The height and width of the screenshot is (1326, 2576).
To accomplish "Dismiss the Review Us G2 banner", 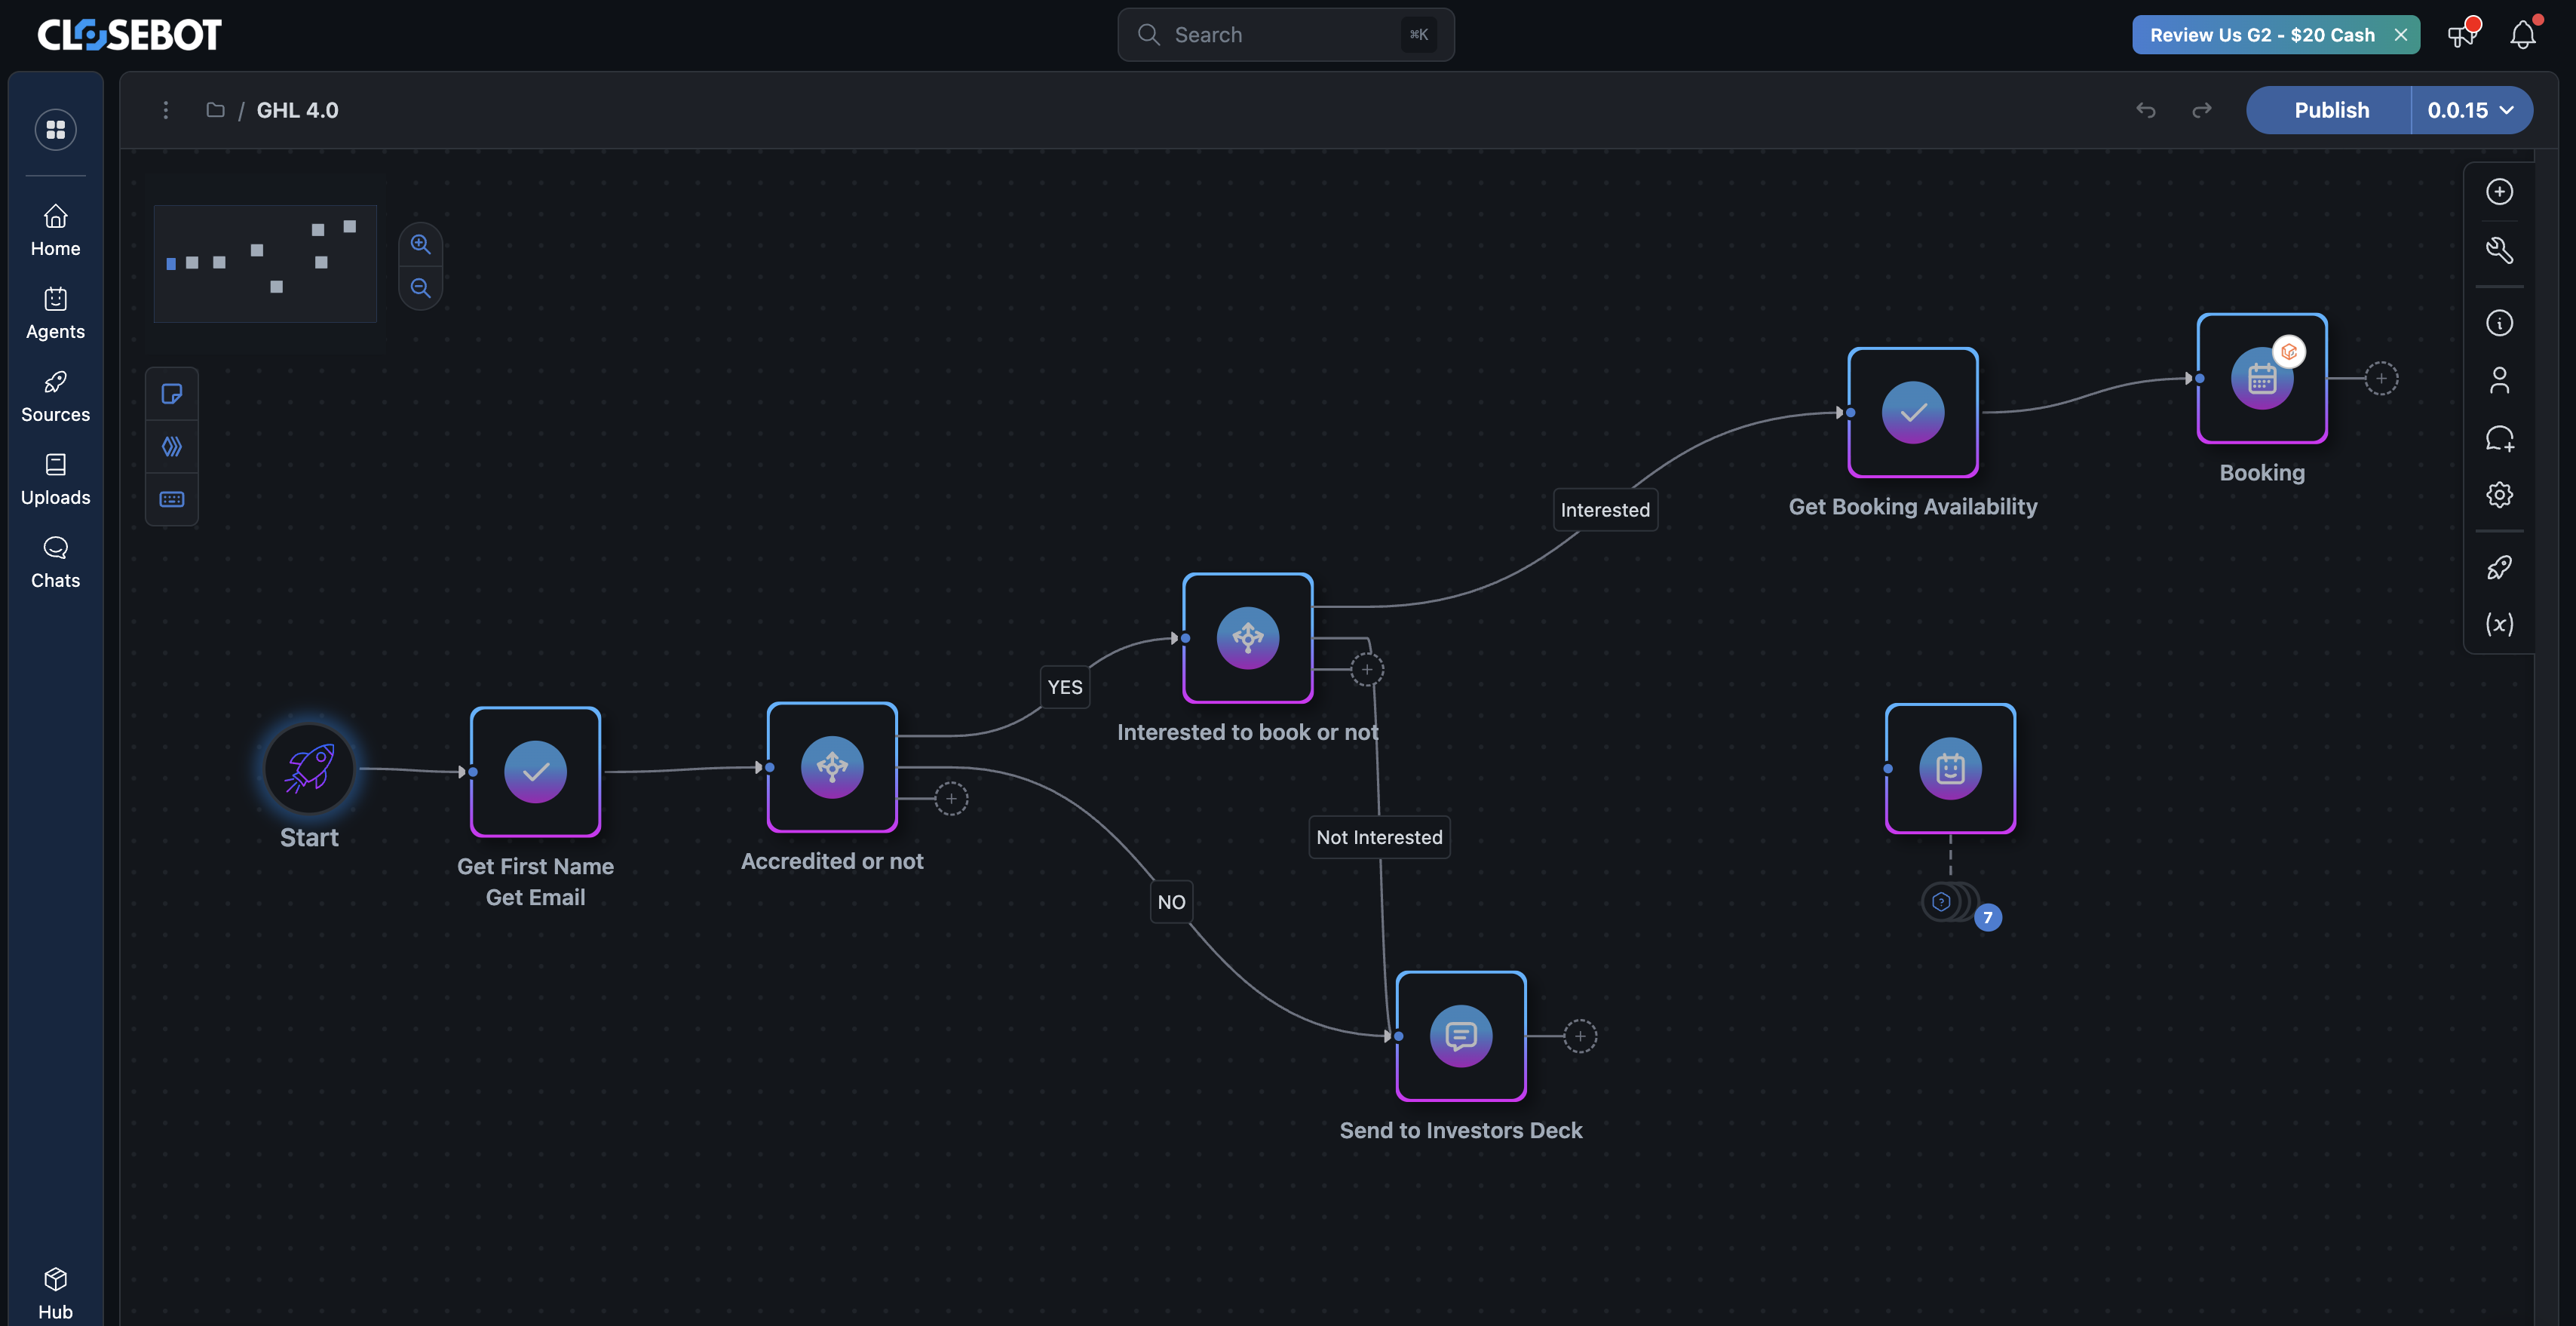I will point(2401,35).
